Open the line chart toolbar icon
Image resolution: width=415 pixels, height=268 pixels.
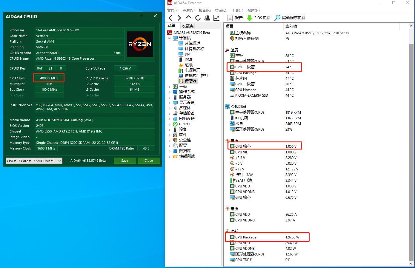point(216,18)
